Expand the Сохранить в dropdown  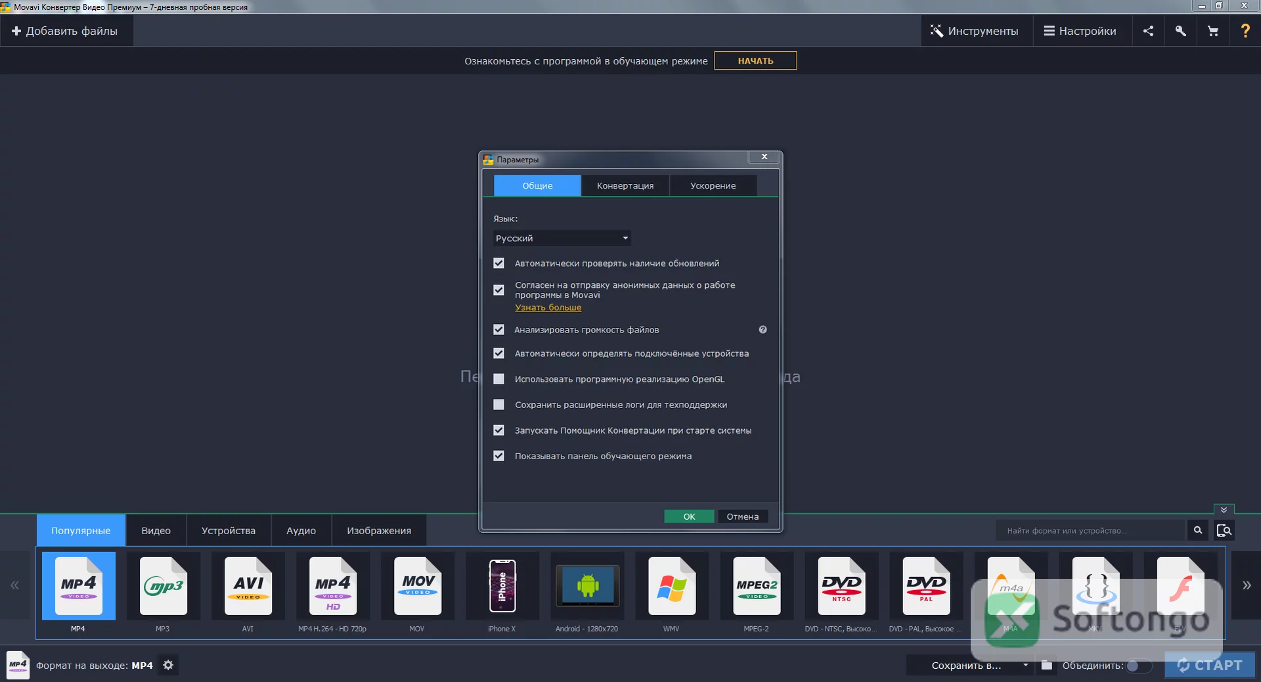click(x=969, y=666)
